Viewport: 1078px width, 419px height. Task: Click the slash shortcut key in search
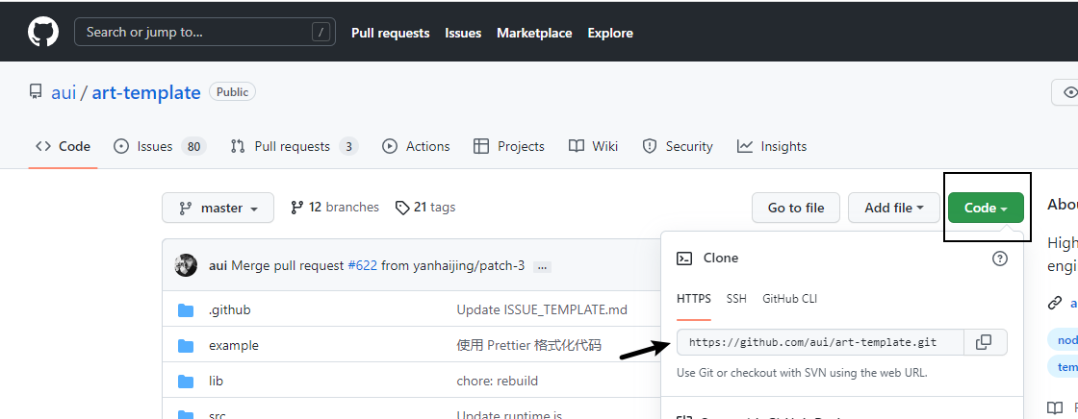[x=321, y=32]
